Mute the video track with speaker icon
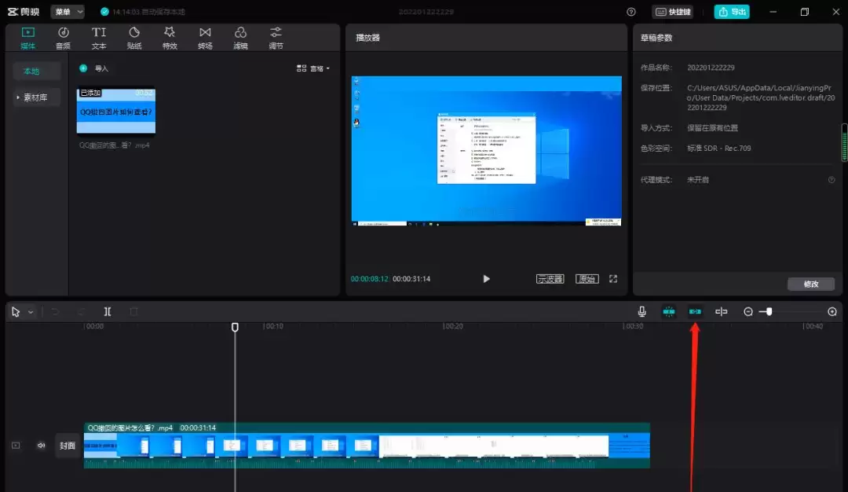This screenshot has height=492, width=848. pyautogui.click(x=42, y=446)
